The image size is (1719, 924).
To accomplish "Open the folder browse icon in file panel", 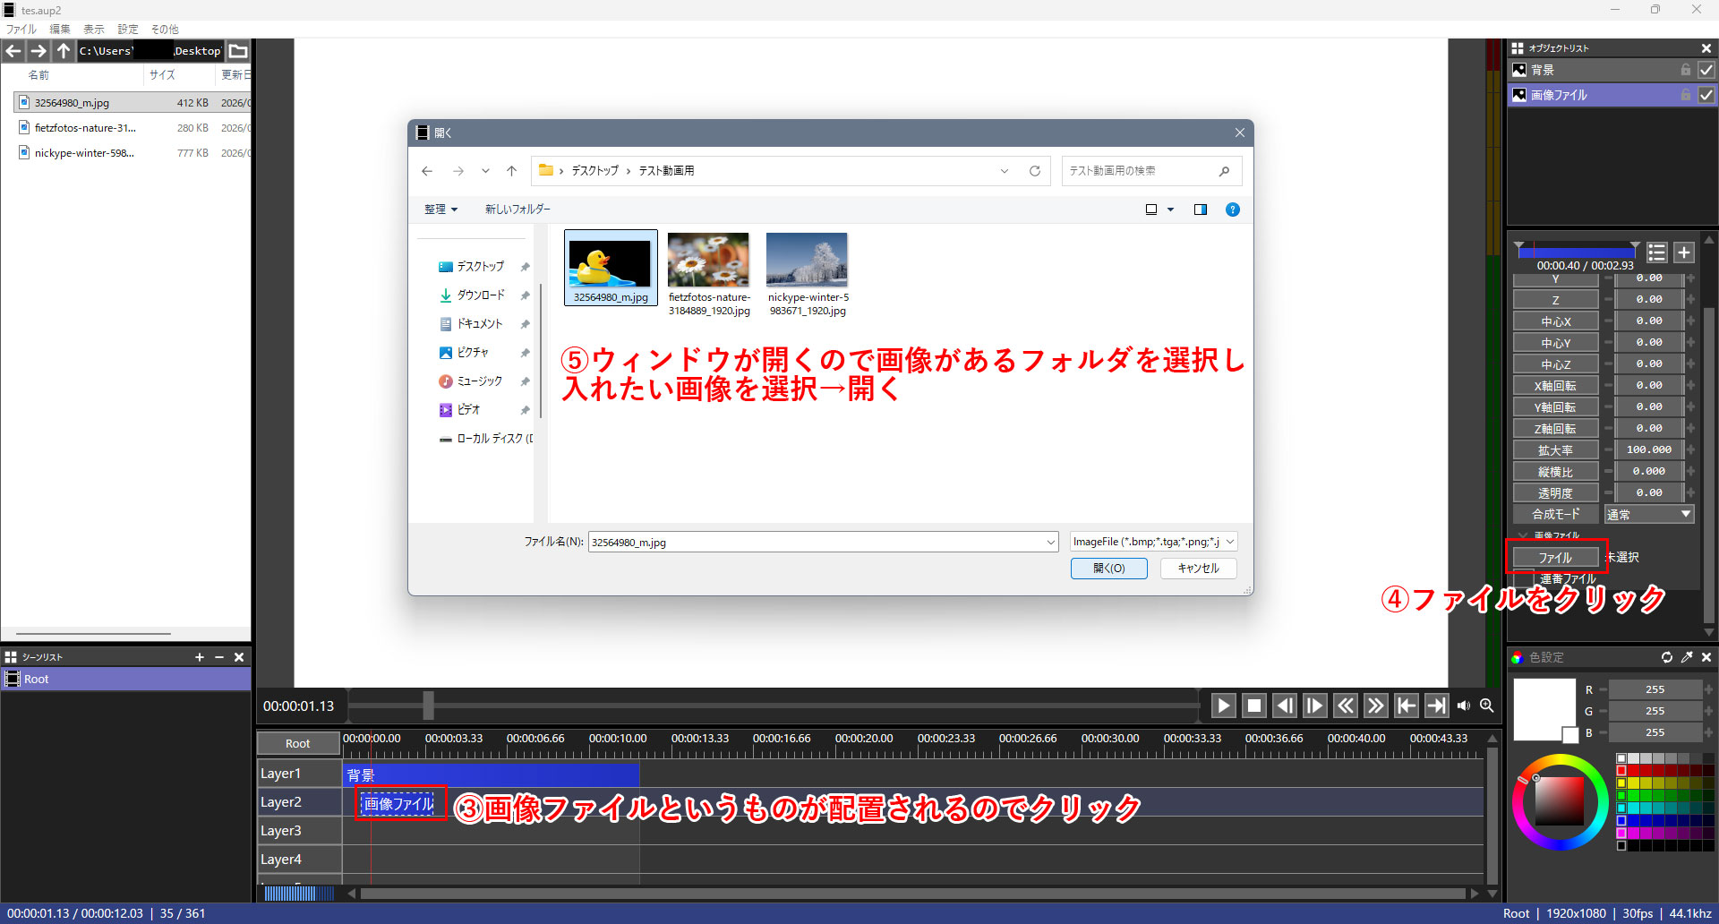I will click(x=238, y=51).
